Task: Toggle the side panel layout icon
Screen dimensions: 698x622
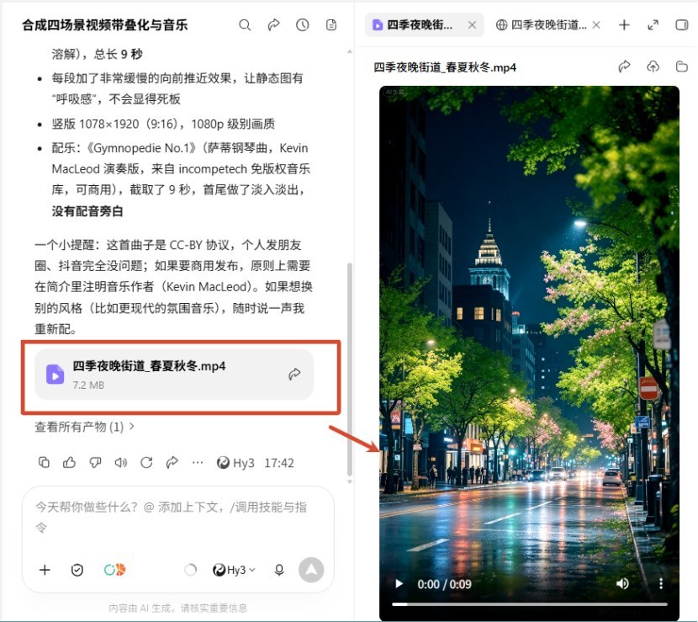Action: coord(681,25)
